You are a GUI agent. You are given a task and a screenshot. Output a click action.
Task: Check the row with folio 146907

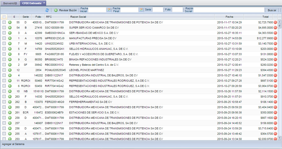pyautogui.click(x=4, y=123)
